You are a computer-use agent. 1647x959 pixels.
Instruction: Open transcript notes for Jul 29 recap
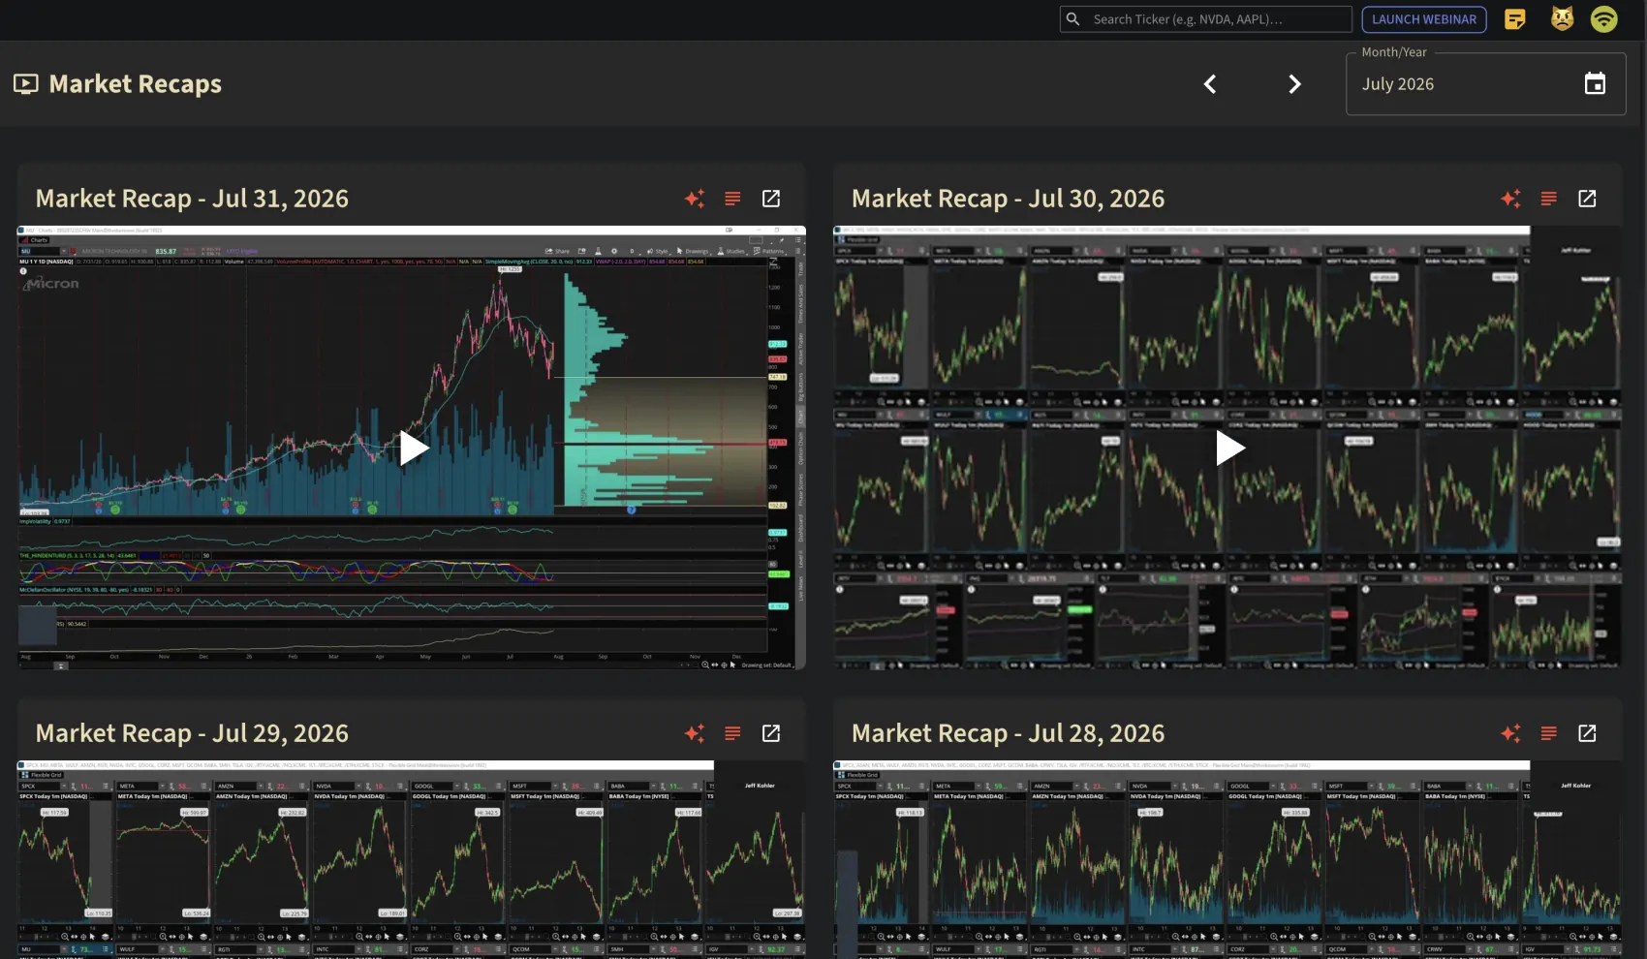pos(732,733)
